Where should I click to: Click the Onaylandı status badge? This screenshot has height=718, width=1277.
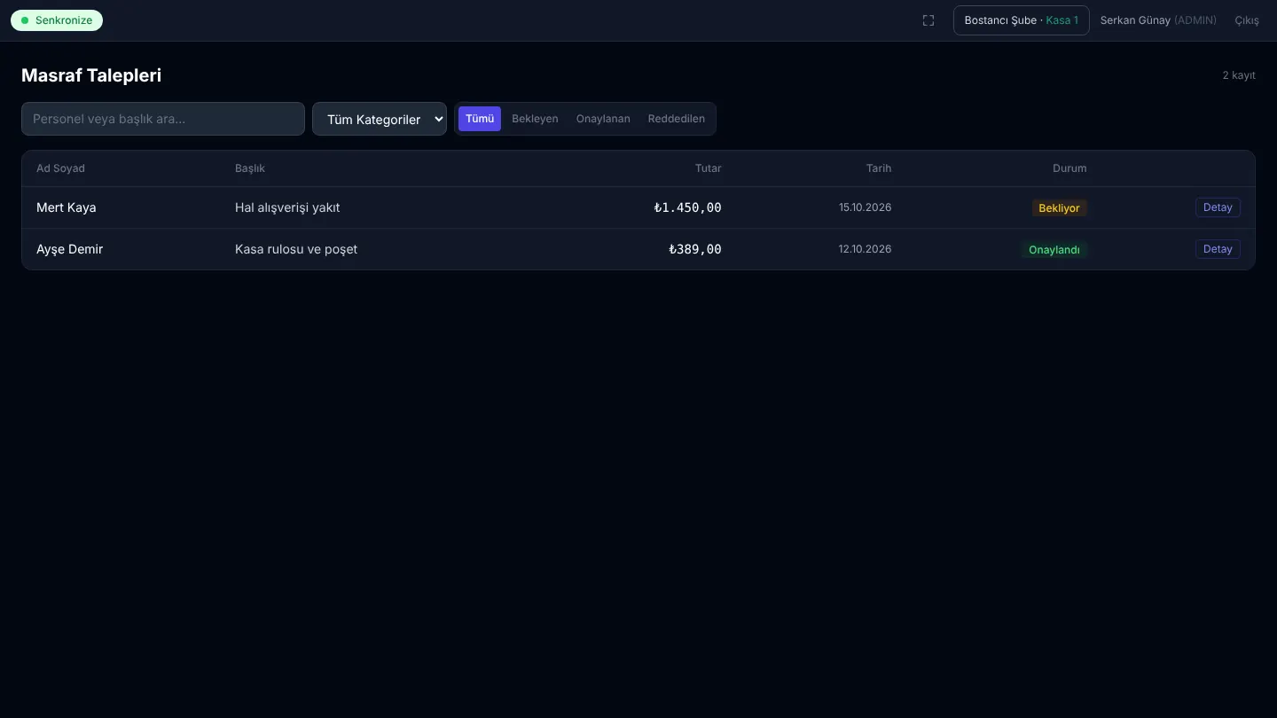(1054, 250)
